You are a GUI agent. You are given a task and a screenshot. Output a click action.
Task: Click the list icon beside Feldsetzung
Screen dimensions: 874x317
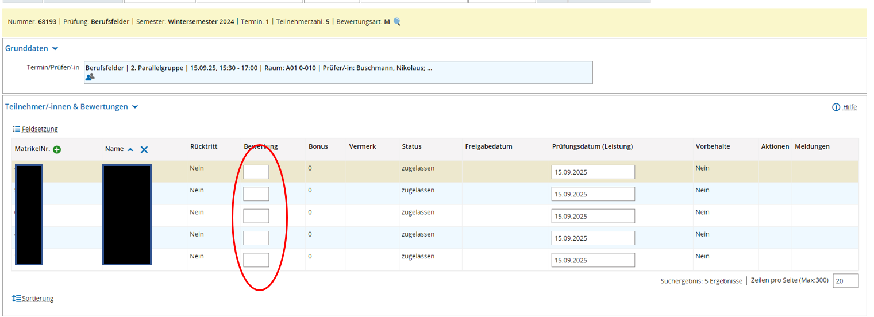(x=17, y=129)
